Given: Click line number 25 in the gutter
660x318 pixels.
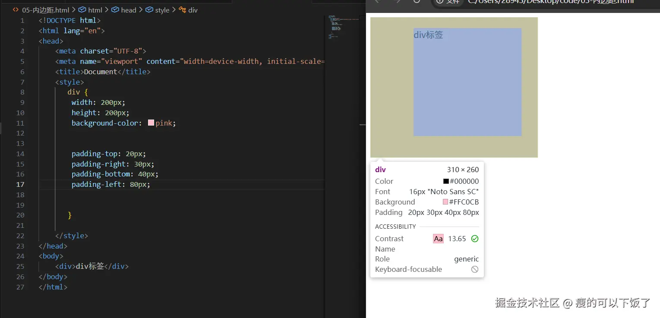Looking at the screenshot, I should [20, 266].
